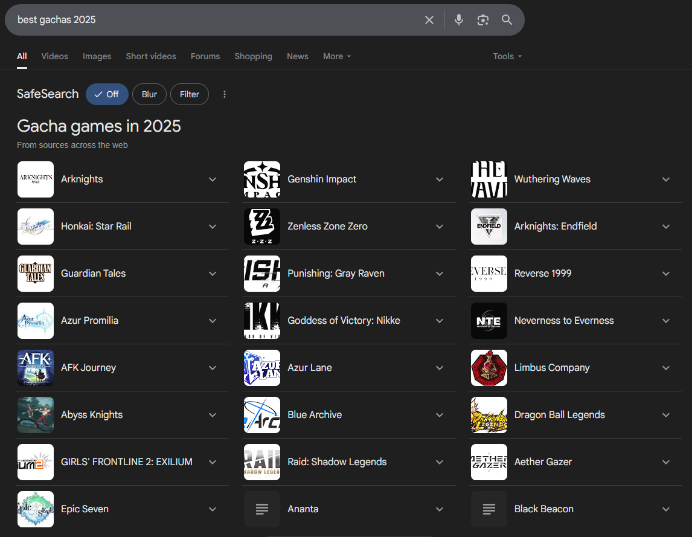
Task: Click the Arknights: Endfield logo thumbnail
Action: point(489,227)
